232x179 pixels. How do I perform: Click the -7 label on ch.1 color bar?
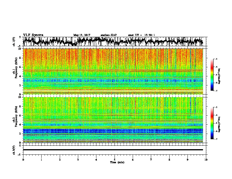[216, 91]
